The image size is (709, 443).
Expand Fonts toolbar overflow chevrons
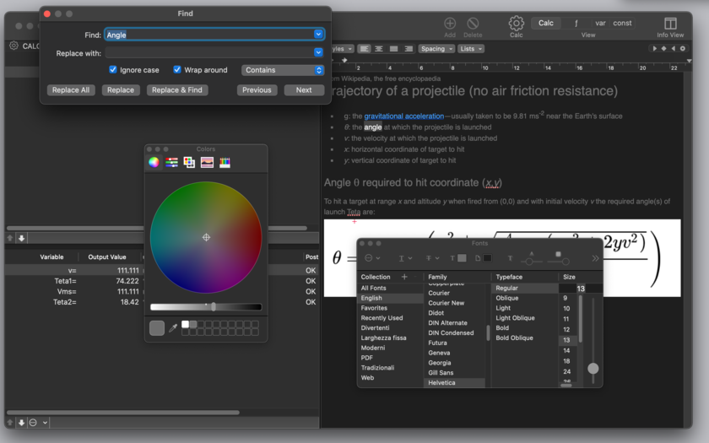[x=595, y=258]
